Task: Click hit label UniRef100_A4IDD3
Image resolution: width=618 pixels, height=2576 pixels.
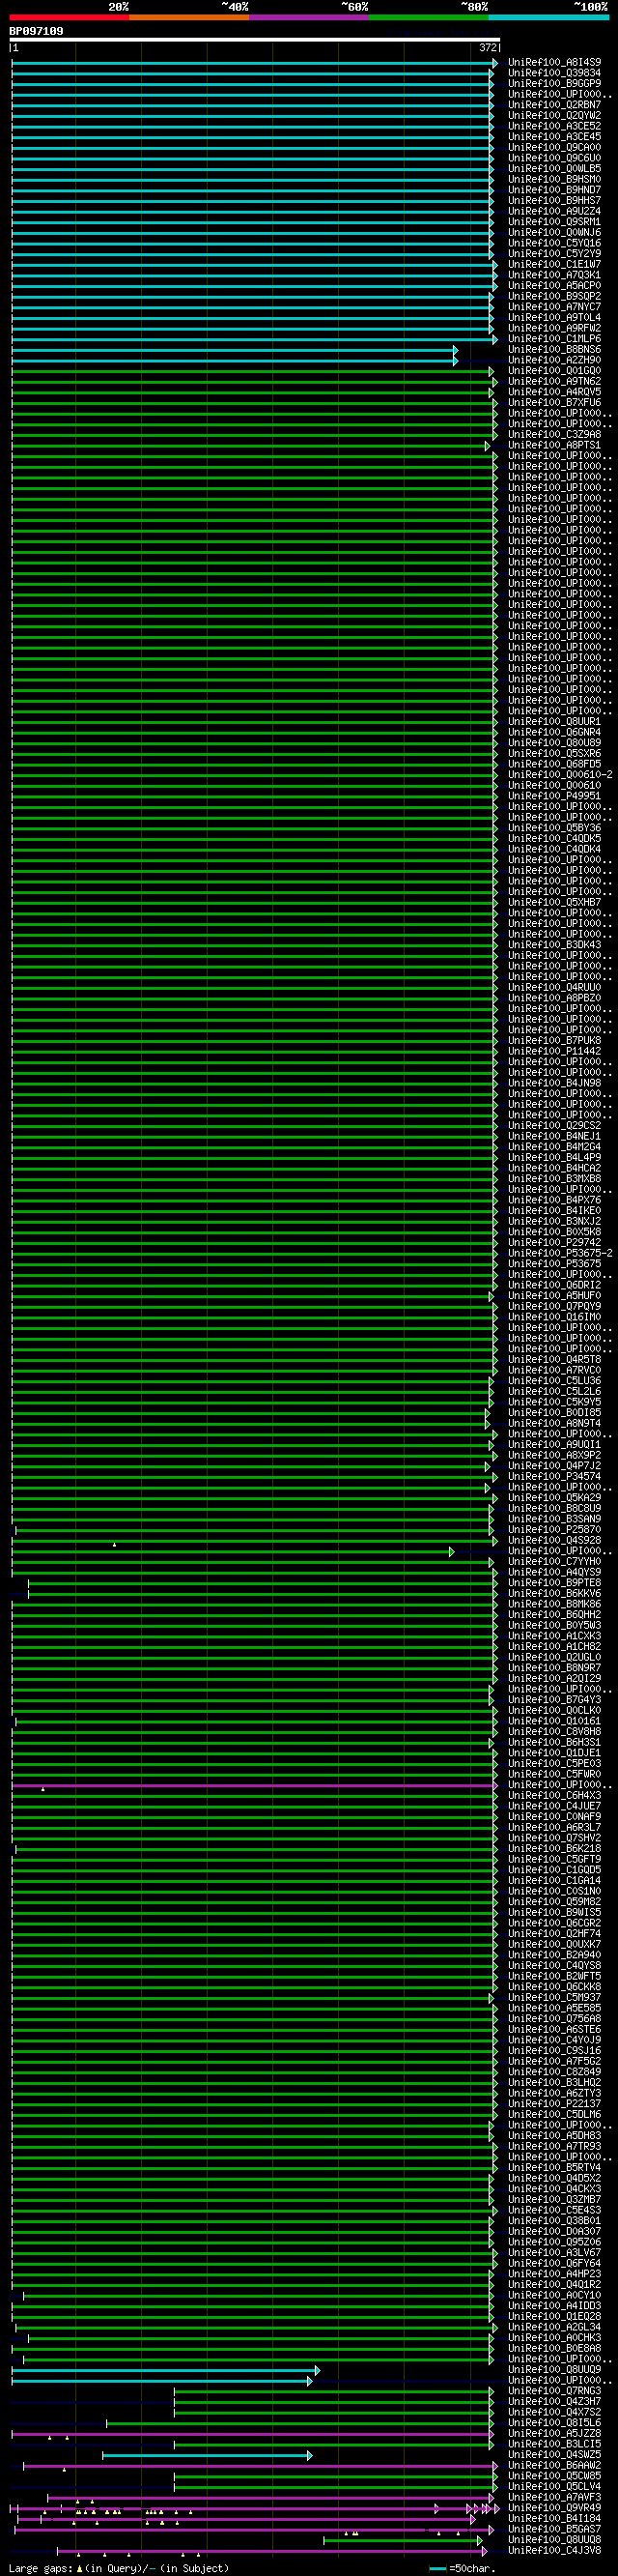Action: tap(554, 2306)
